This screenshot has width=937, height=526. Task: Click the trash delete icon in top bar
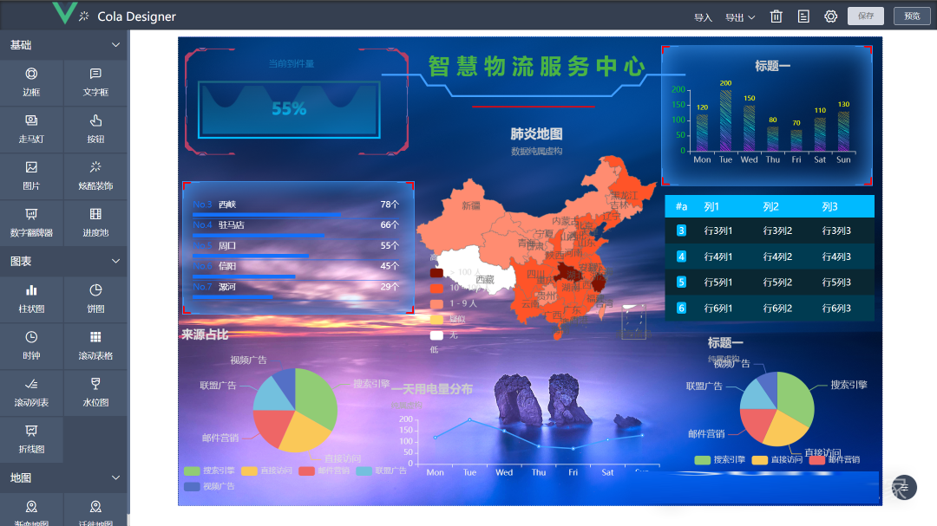pos(776,16)
